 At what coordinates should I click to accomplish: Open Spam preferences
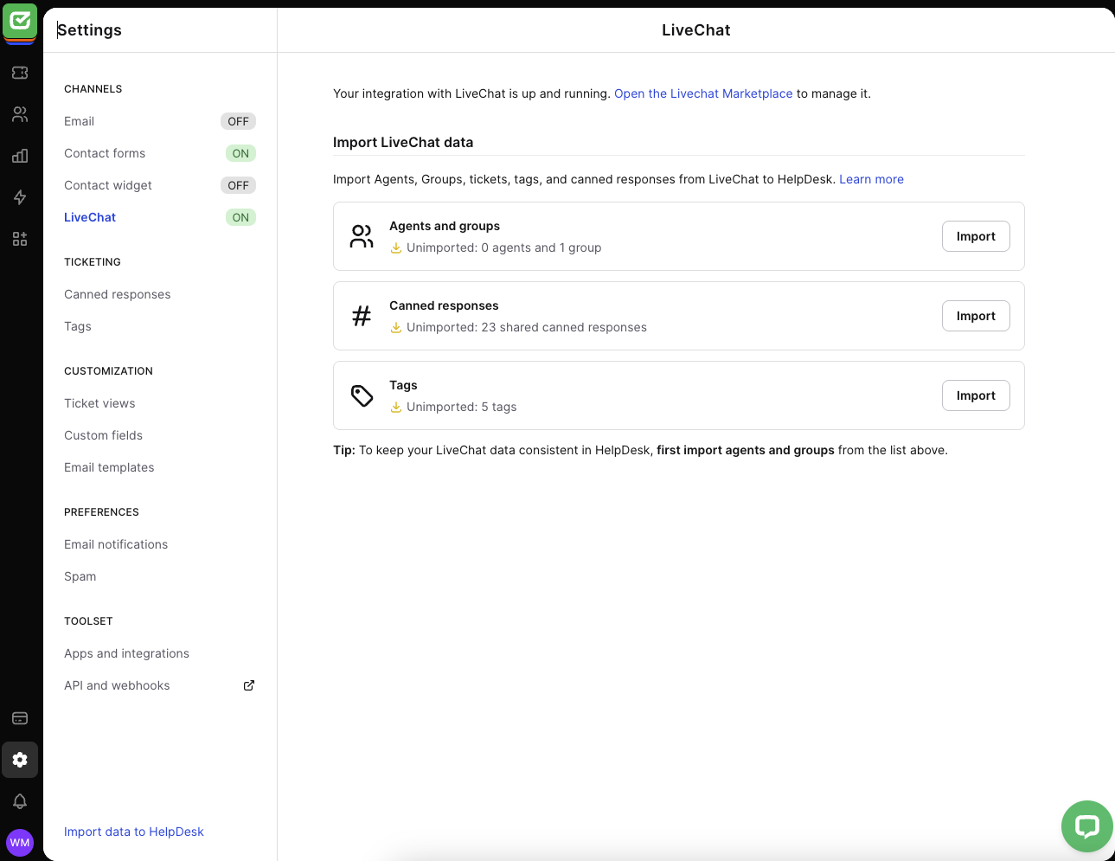[80, 576]
